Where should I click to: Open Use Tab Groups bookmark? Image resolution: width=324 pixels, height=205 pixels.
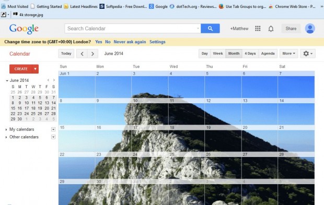pyautogui.click(x=242, y=6)
